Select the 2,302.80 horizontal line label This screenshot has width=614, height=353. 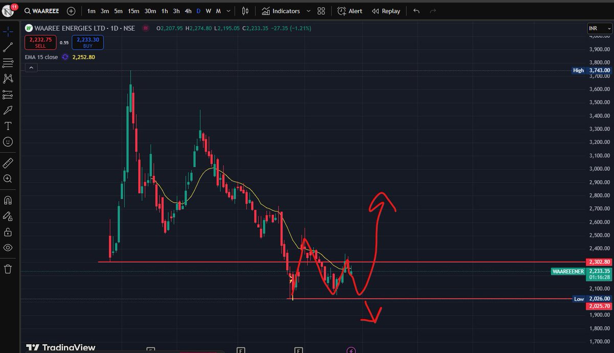pyautogui.click(x=599, y=262)
